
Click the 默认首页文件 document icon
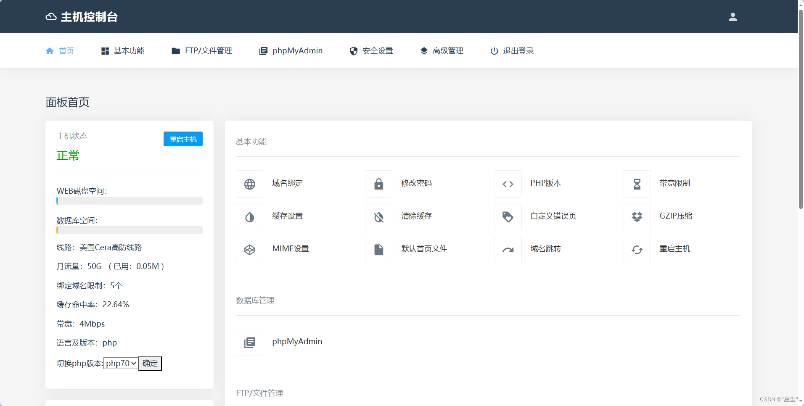378,250
